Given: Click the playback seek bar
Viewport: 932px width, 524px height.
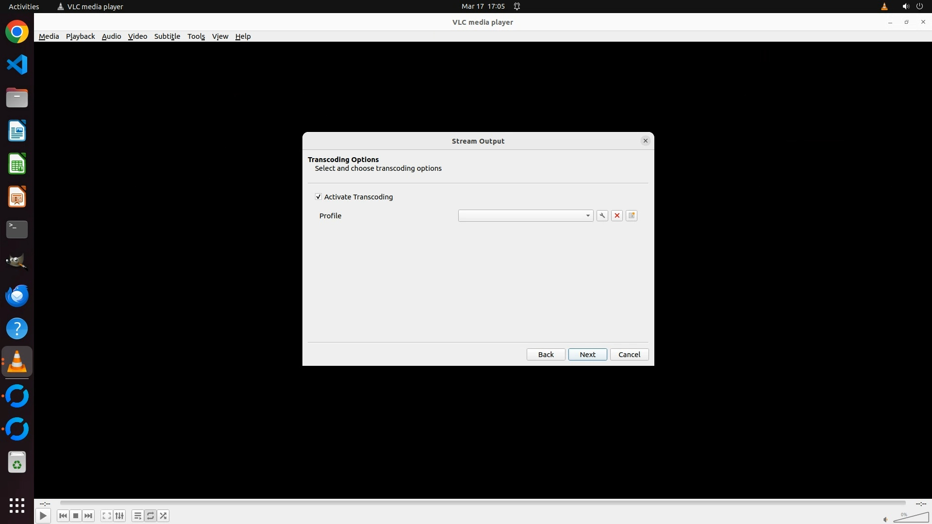Looking at the screenshot, I should tap(483, 503).
